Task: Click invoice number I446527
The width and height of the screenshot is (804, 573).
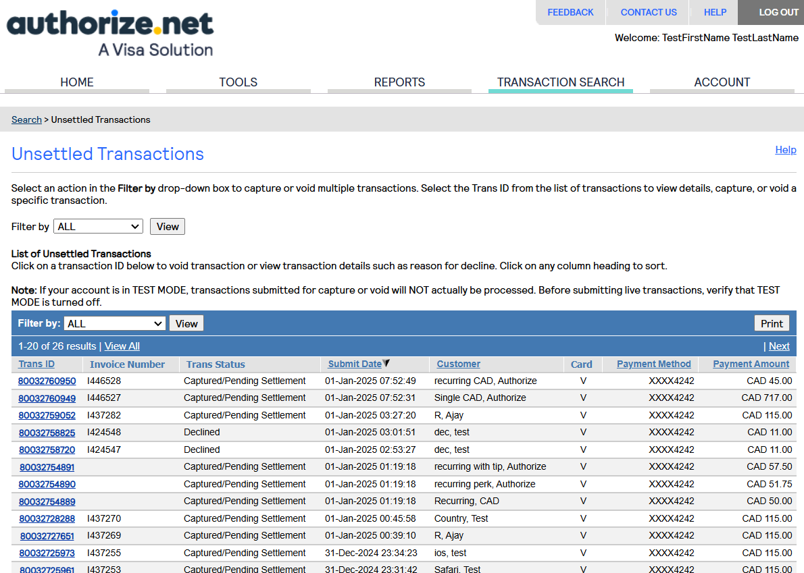Action: [104, 398]
